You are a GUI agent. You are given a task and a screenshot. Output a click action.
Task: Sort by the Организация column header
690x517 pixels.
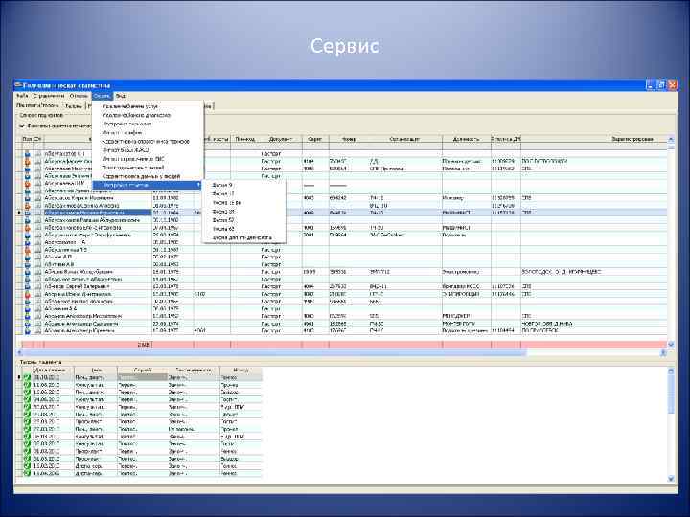point(404,139)
